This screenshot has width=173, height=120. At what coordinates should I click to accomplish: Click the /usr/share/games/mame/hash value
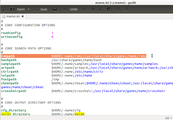click(76, 60)
